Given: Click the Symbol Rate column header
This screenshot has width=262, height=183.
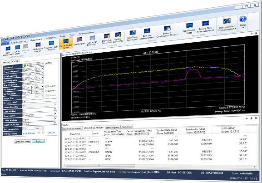Looking at the screenshot, I should [x=167, y=132].
